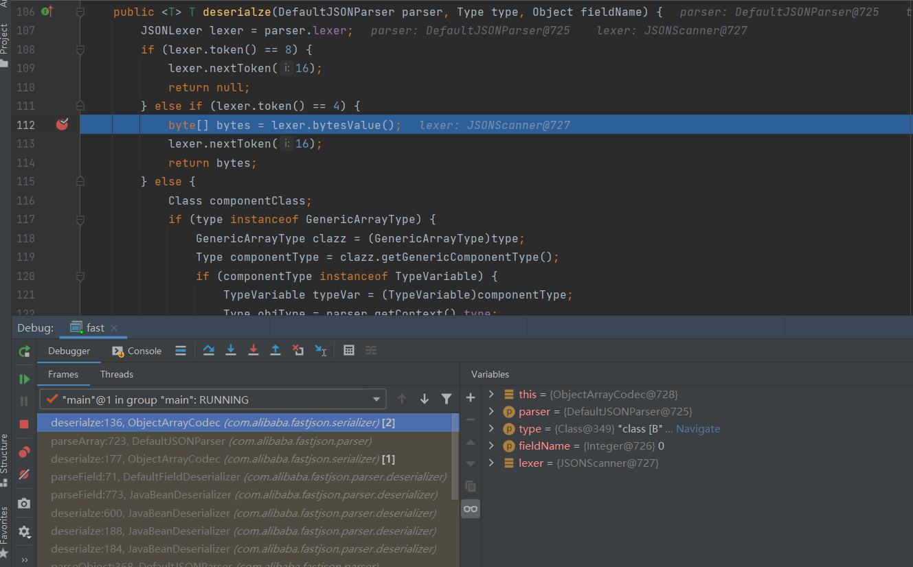
Task: Click the duplicate watch copy icon
Action: tap(471, 486)
